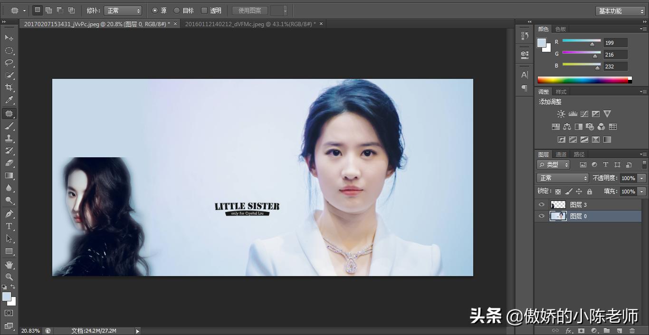The image size is (649, 335).
Task: Click the 使用图案 button
Action: pyautogui.click(x=249, y=10)
